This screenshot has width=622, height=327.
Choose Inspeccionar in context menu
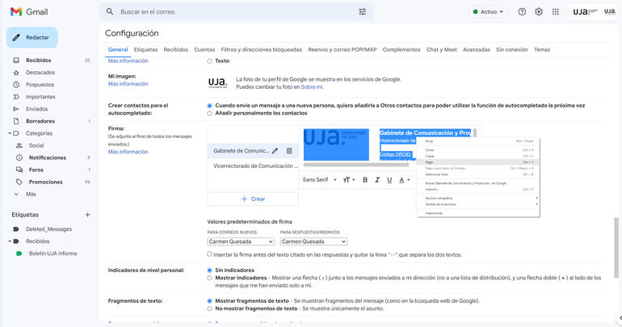(478, 213)
